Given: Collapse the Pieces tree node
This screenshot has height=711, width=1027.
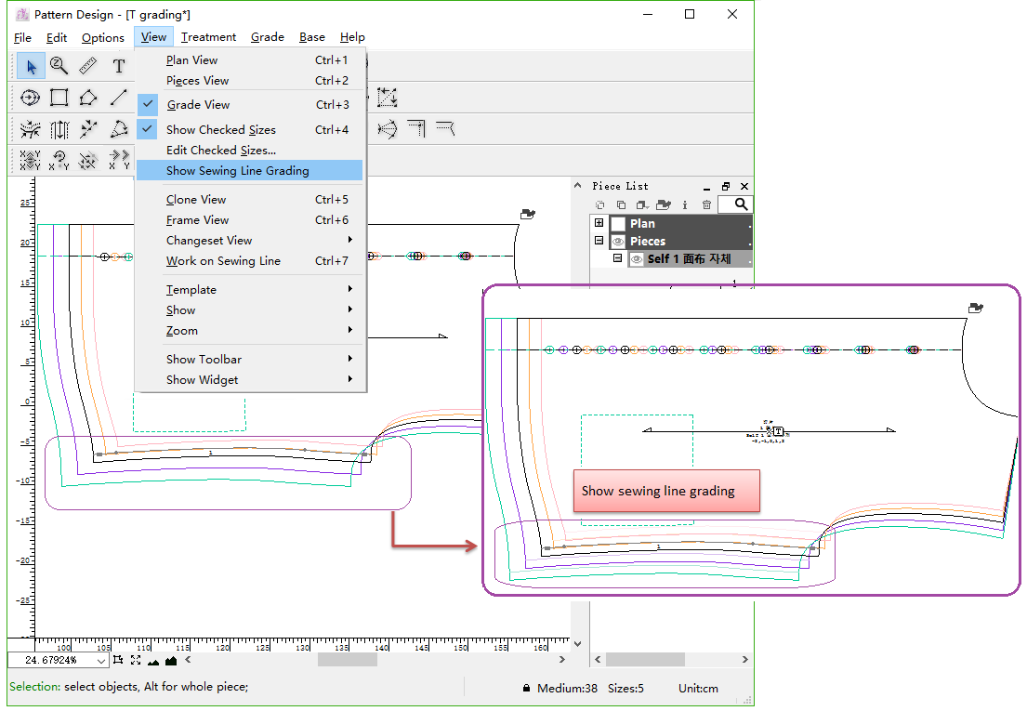Looking at the screenshot, I should (x=599, y=242).
